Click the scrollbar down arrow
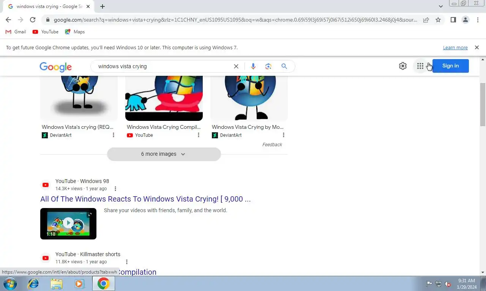This screenshot has width=486, height=291. [483, 272]
